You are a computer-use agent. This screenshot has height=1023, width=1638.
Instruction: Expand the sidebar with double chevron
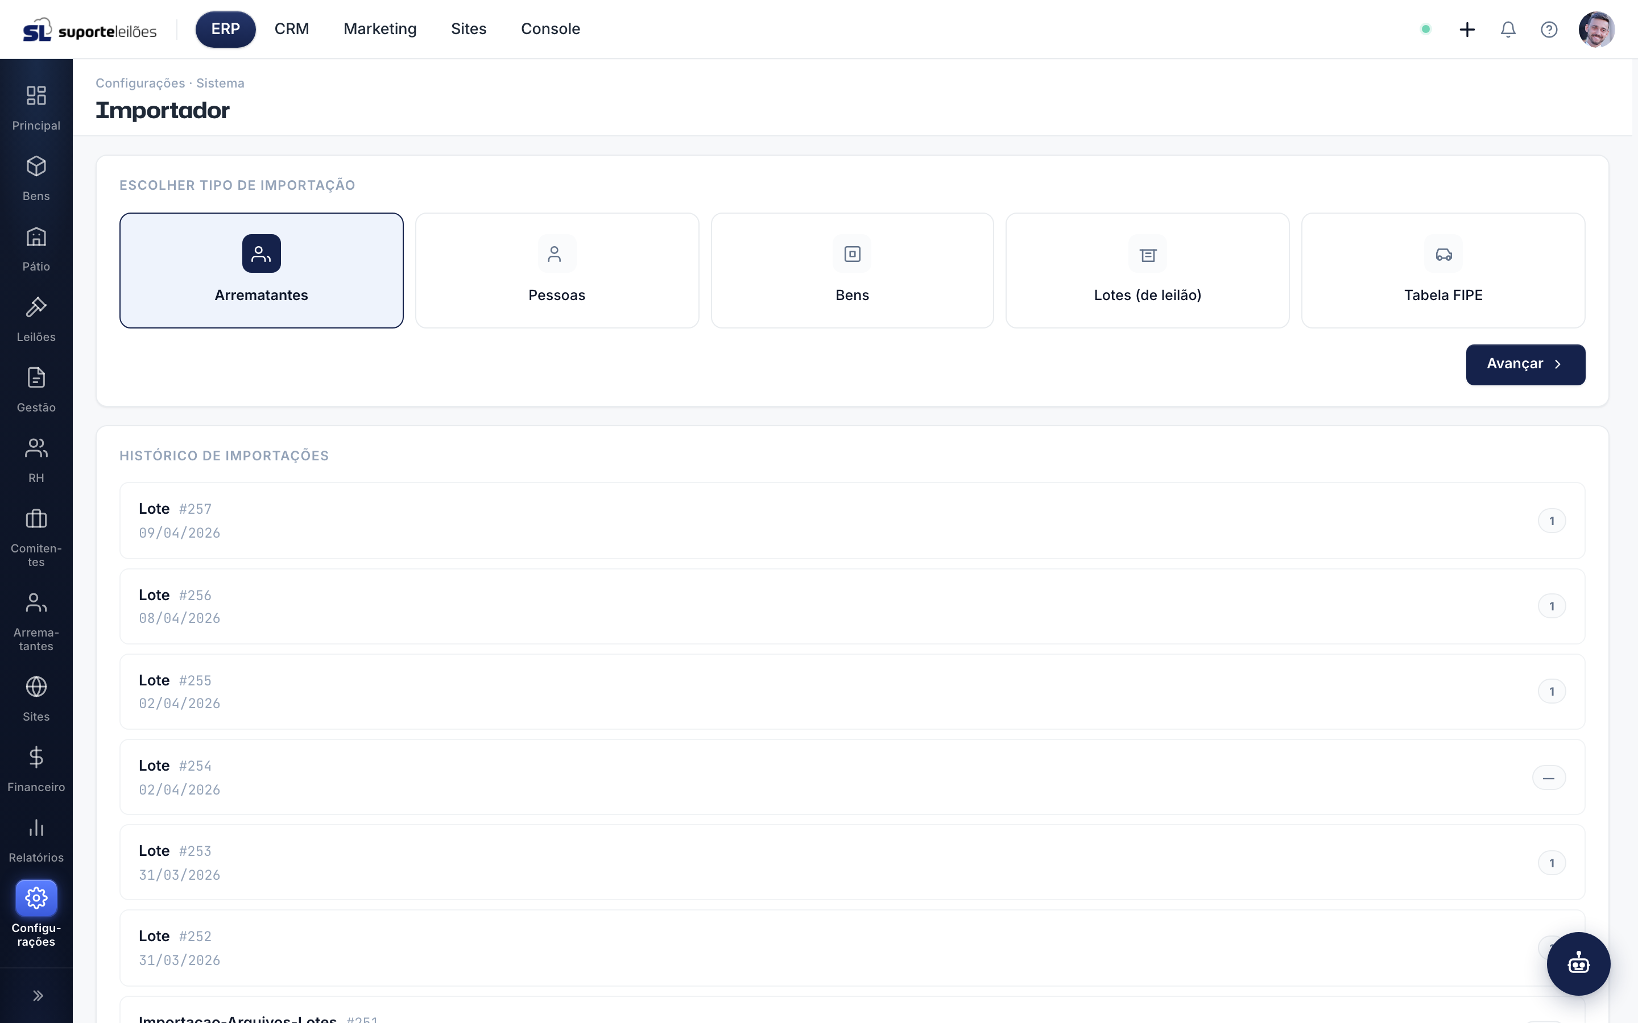38,995
